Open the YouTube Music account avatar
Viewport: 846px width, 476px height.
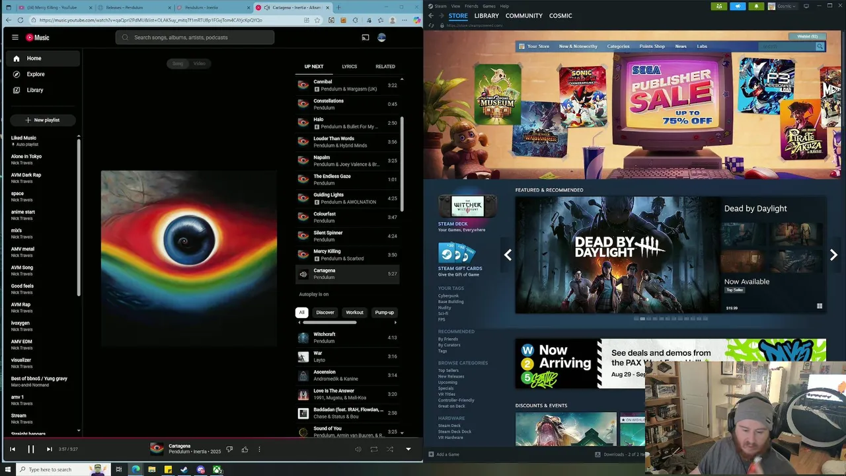(381, 38)
